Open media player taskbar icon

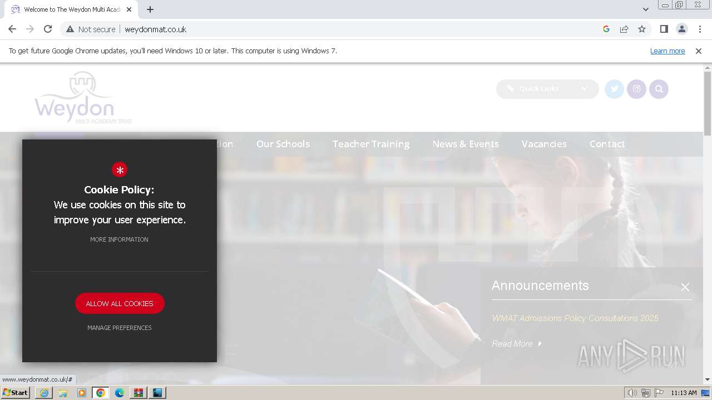pyautogui.click(x=82, y=393)
